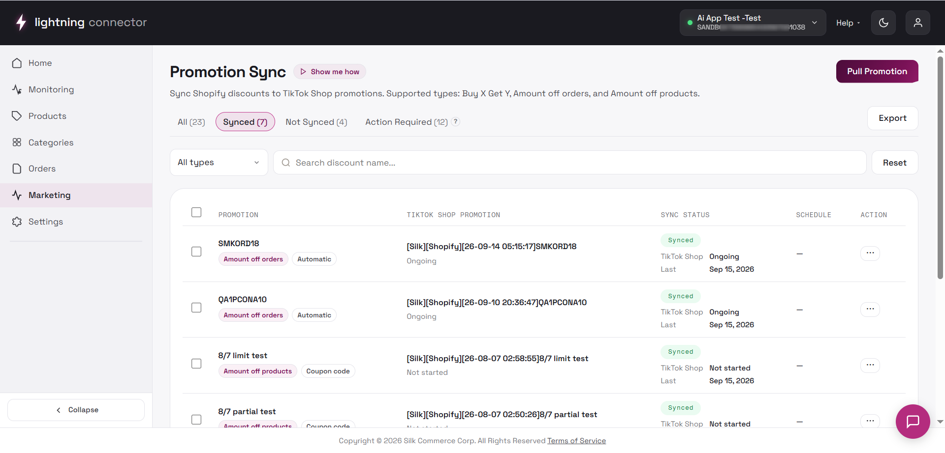The width and height of the screenshot is (945, 453).
Task: Click the Reset button
Action: tap(894, 163)
